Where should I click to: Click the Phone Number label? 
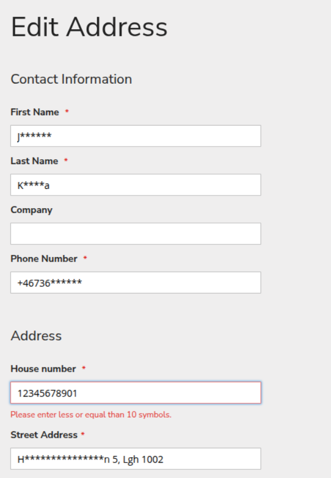(x=44, y=258)
